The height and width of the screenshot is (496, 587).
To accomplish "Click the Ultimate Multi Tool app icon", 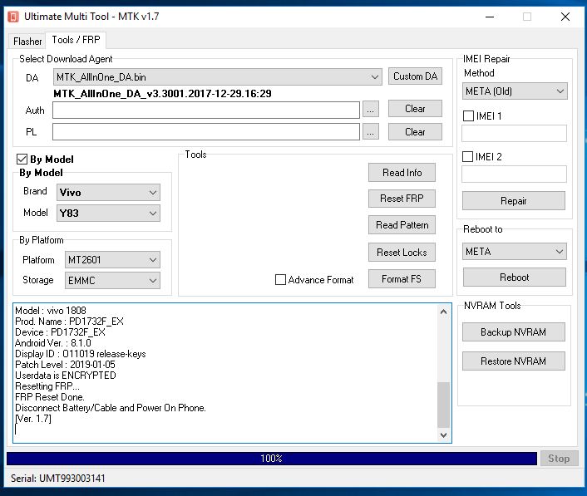I will pyautogui.click(x=13, y=17).
